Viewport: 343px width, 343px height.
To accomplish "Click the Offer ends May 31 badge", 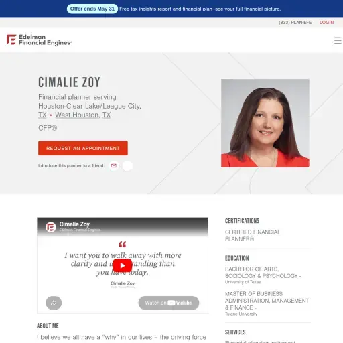I will 92,9.
